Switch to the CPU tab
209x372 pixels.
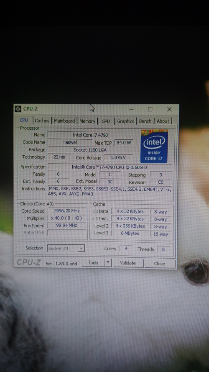(x=24, y=120)
